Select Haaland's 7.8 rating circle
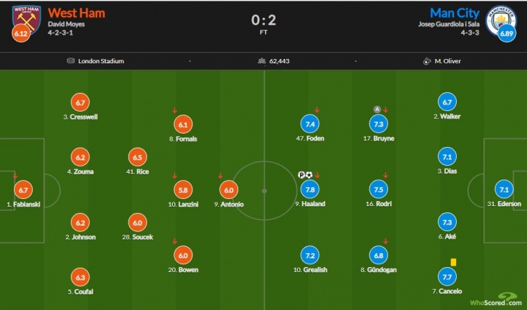 pos(310,190)
